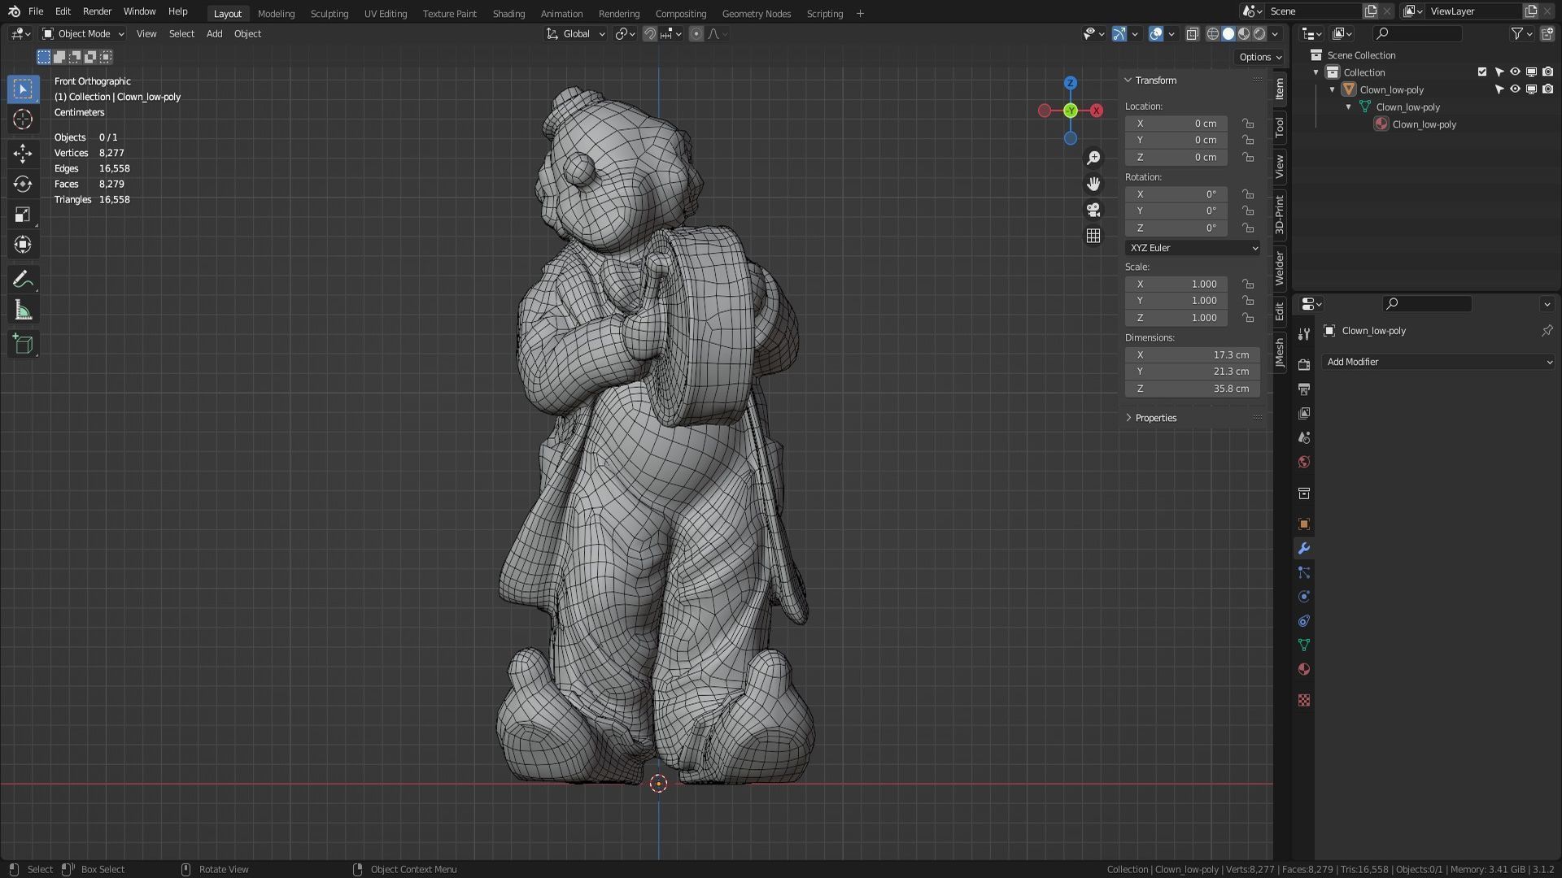The image size is (1562, 878).
Task: Add a new workspace with plus button
Action: [860, 14]
